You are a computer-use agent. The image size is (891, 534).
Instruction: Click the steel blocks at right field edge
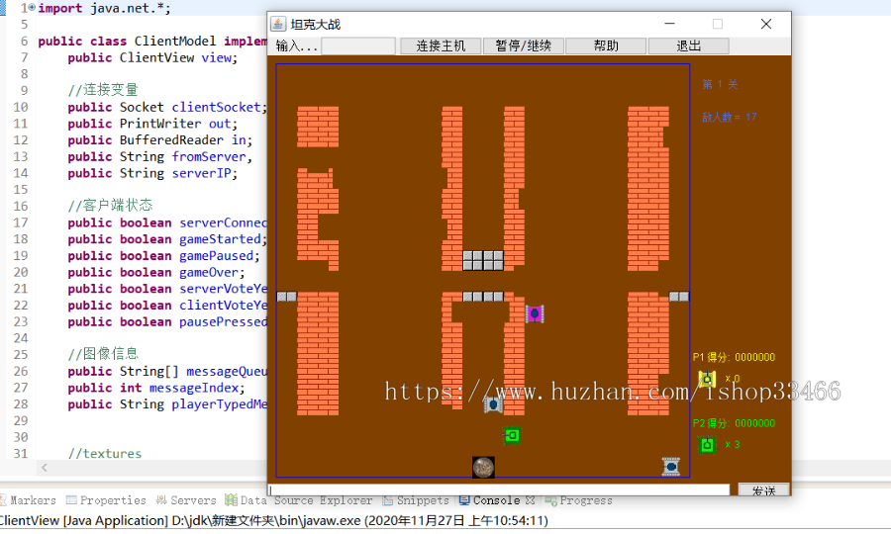(679, 297)
